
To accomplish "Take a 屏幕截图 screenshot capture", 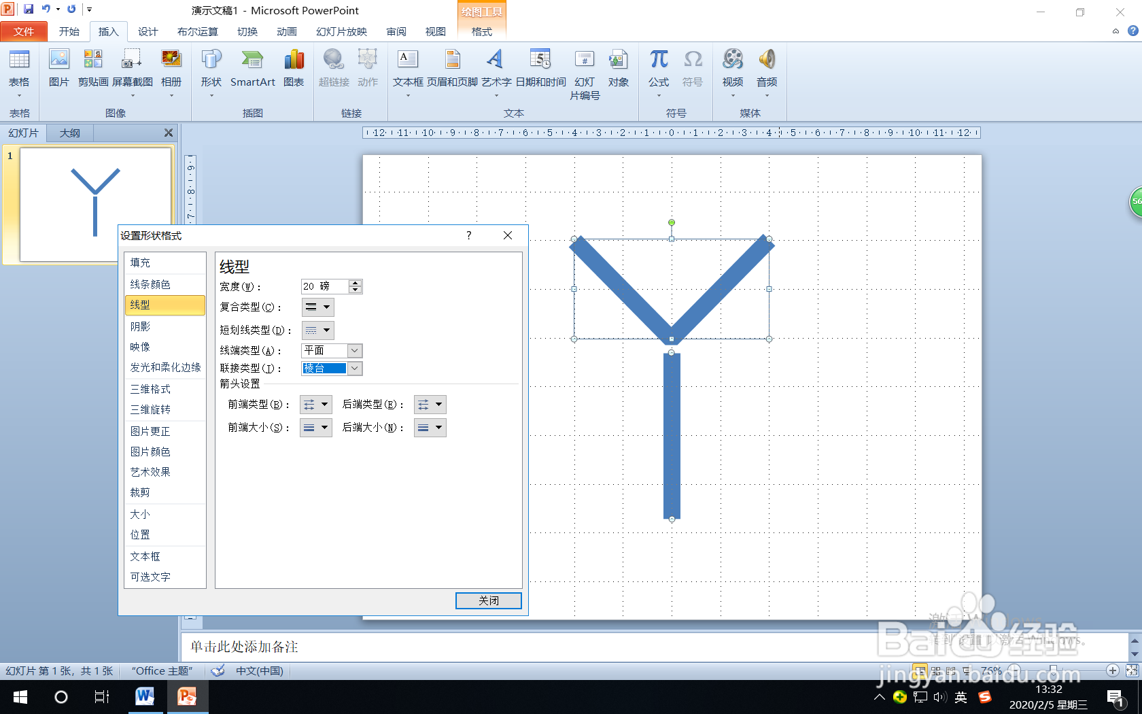I will [131, 71].
